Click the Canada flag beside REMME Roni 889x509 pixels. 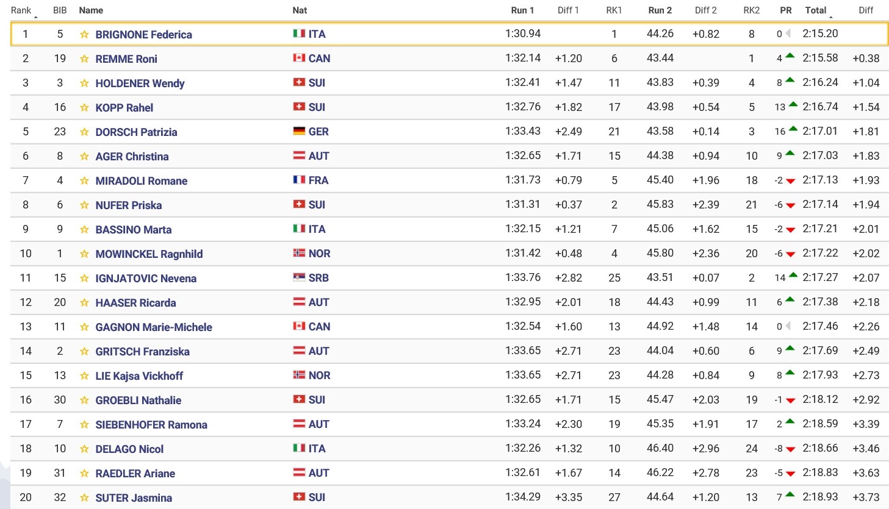coord(299,59)
